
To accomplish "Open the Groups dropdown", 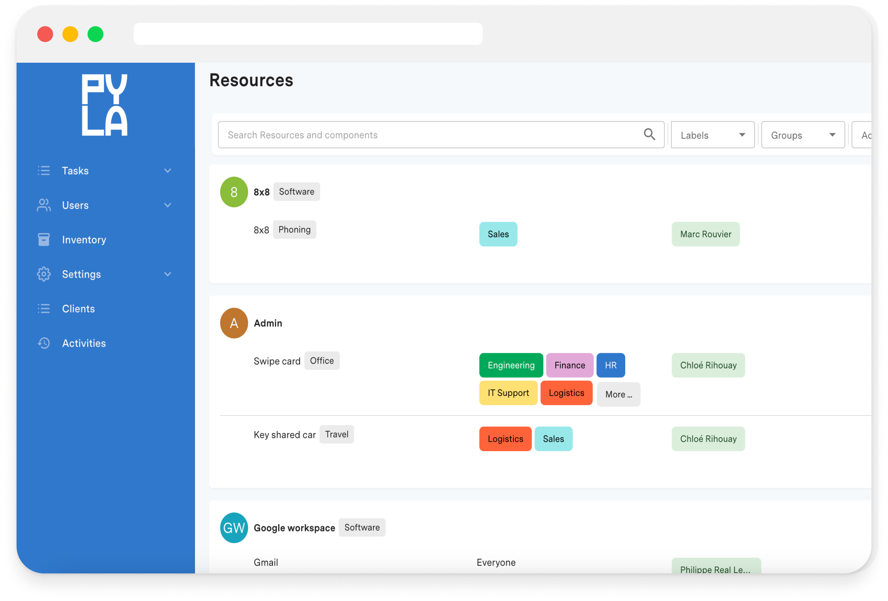I will coord(803,134).
